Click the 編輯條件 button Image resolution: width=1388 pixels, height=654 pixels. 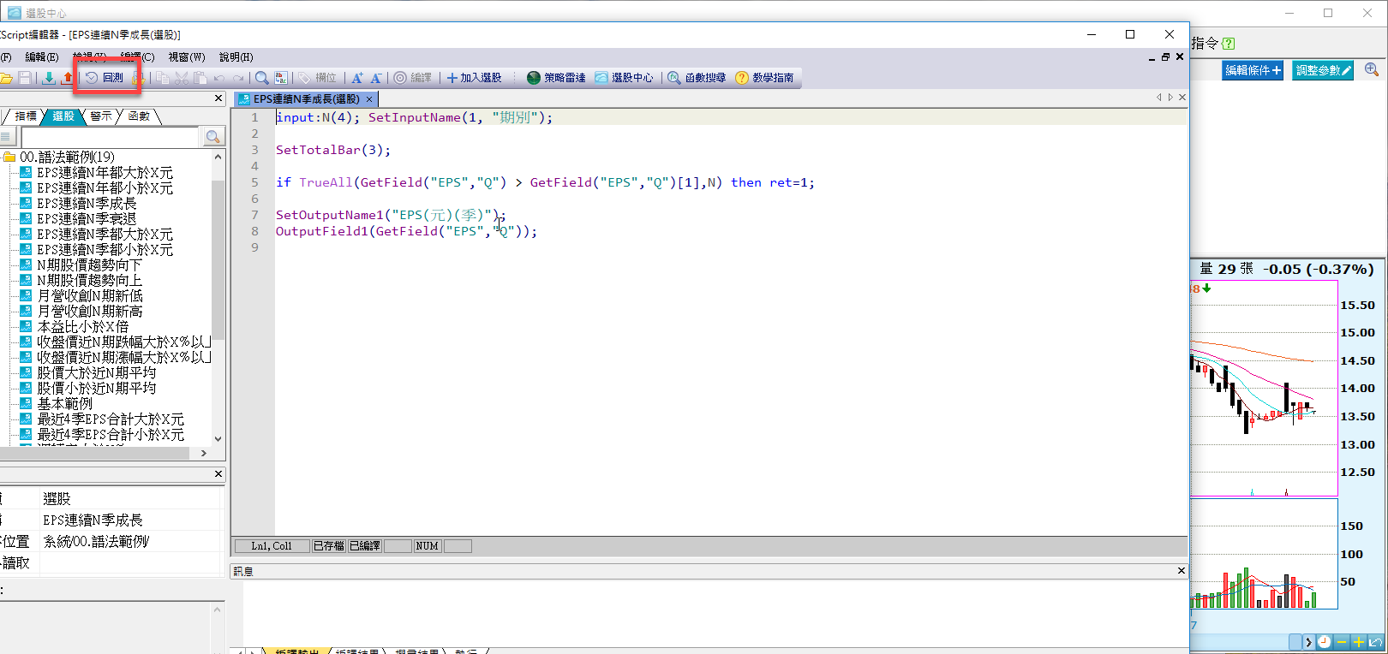click(x=1252, y=70)
